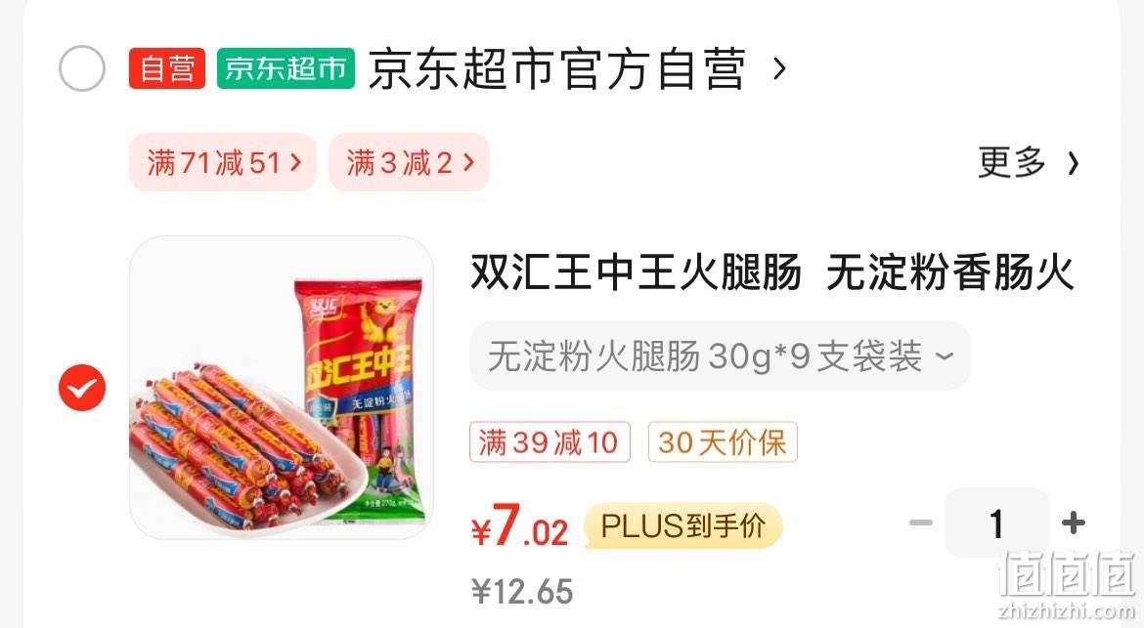Decrease quantity with the minus button

tap(921, 523)
